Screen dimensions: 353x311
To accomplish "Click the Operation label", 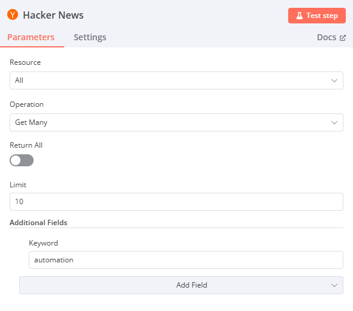I will coord(26,104).
